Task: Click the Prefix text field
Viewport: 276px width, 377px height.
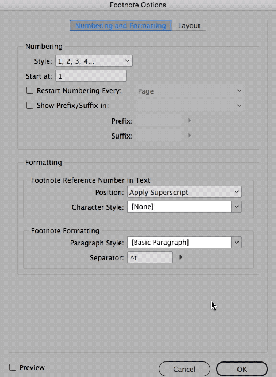Action: 159,121
